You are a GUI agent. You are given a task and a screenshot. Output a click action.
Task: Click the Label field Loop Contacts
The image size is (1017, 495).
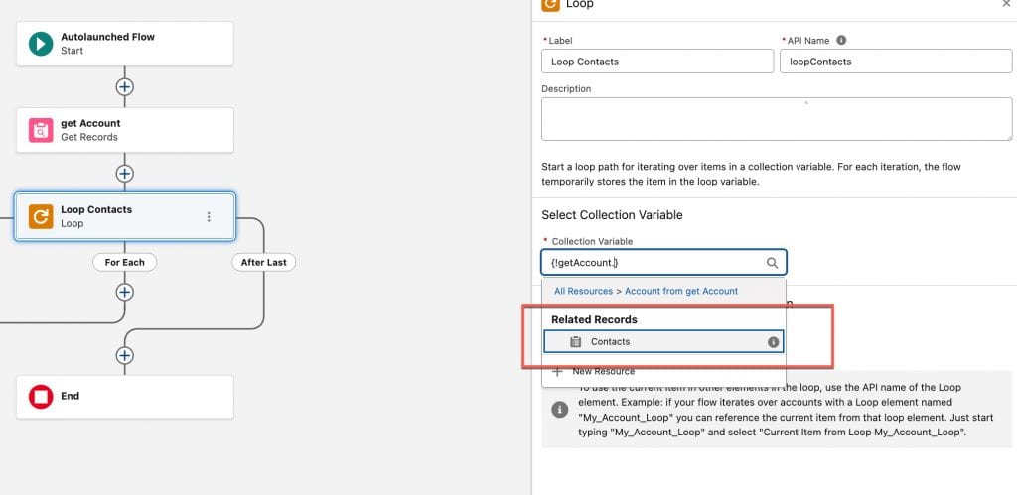(657, 62)
